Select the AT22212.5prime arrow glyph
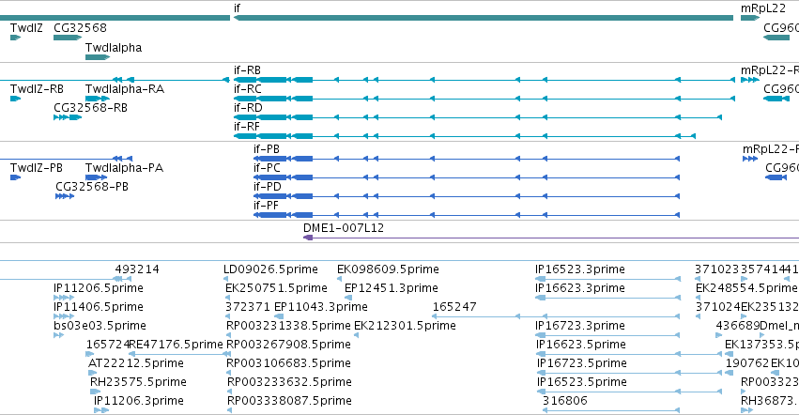799x415 pixels. point(92,373)
